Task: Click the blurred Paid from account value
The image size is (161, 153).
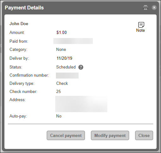Action: [73, 41]
